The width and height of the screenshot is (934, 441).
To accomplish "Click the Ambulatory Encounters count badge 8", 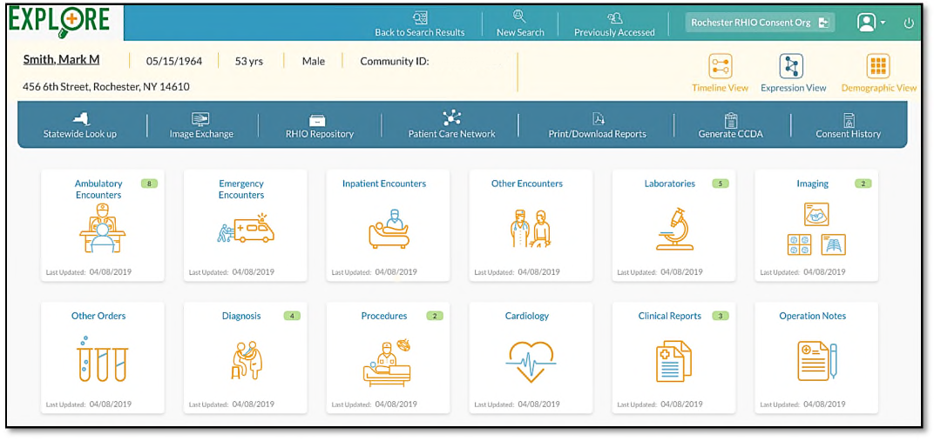I will click(149, 184).
